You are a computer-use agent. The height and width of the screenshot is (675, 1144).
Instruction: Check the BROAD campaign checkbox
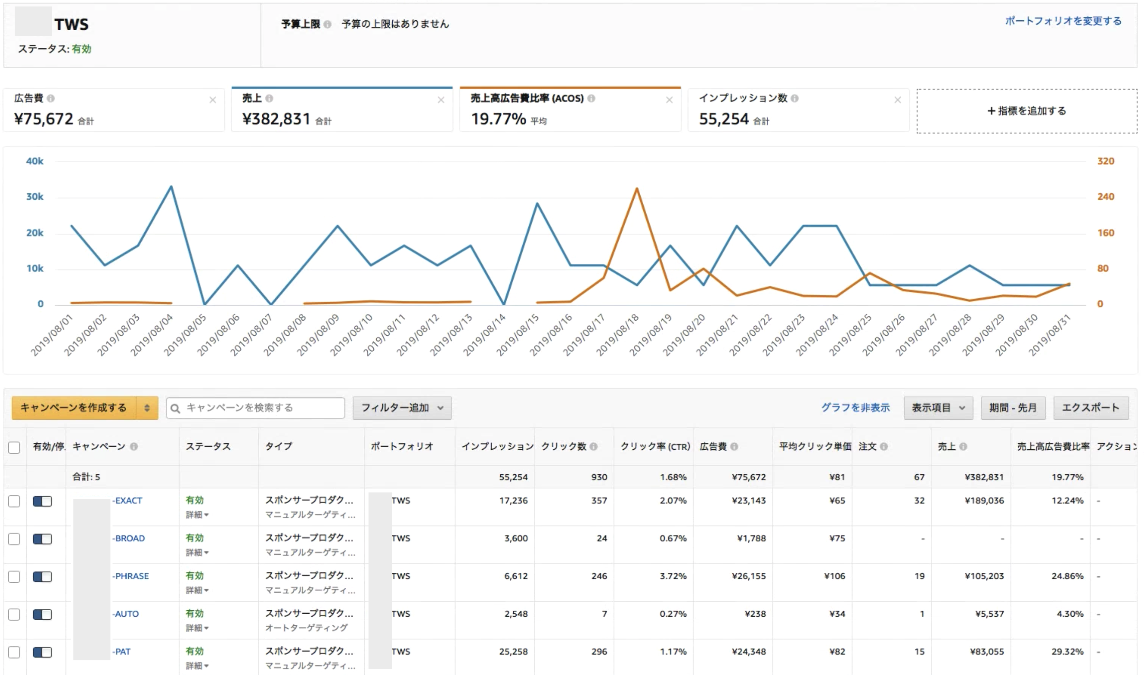tap(14, 539)
